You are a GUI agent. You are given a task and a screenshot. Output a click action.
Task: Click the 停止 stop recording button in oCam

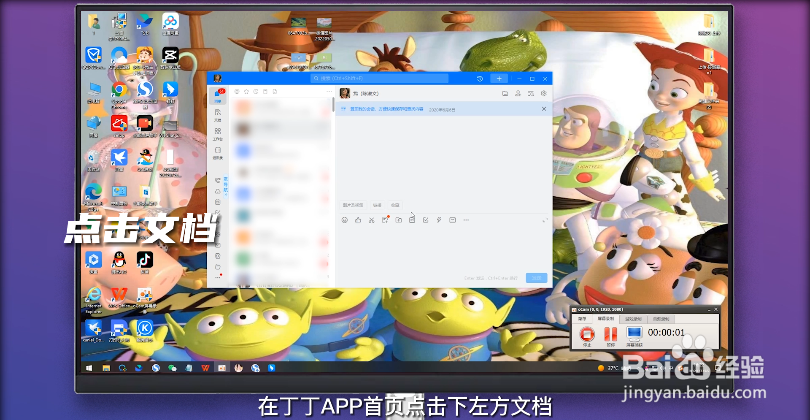tap(587, 337)
